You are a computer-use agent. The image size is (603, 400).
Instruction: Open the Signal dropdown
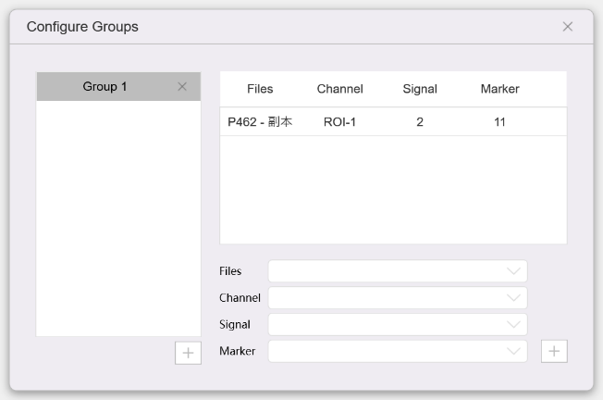[x=398, y=325]
